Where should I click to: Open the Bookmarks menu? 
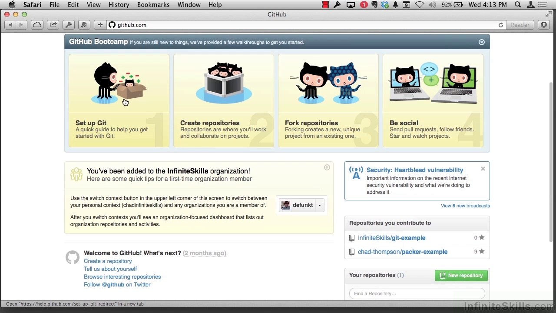click(153, 5)
